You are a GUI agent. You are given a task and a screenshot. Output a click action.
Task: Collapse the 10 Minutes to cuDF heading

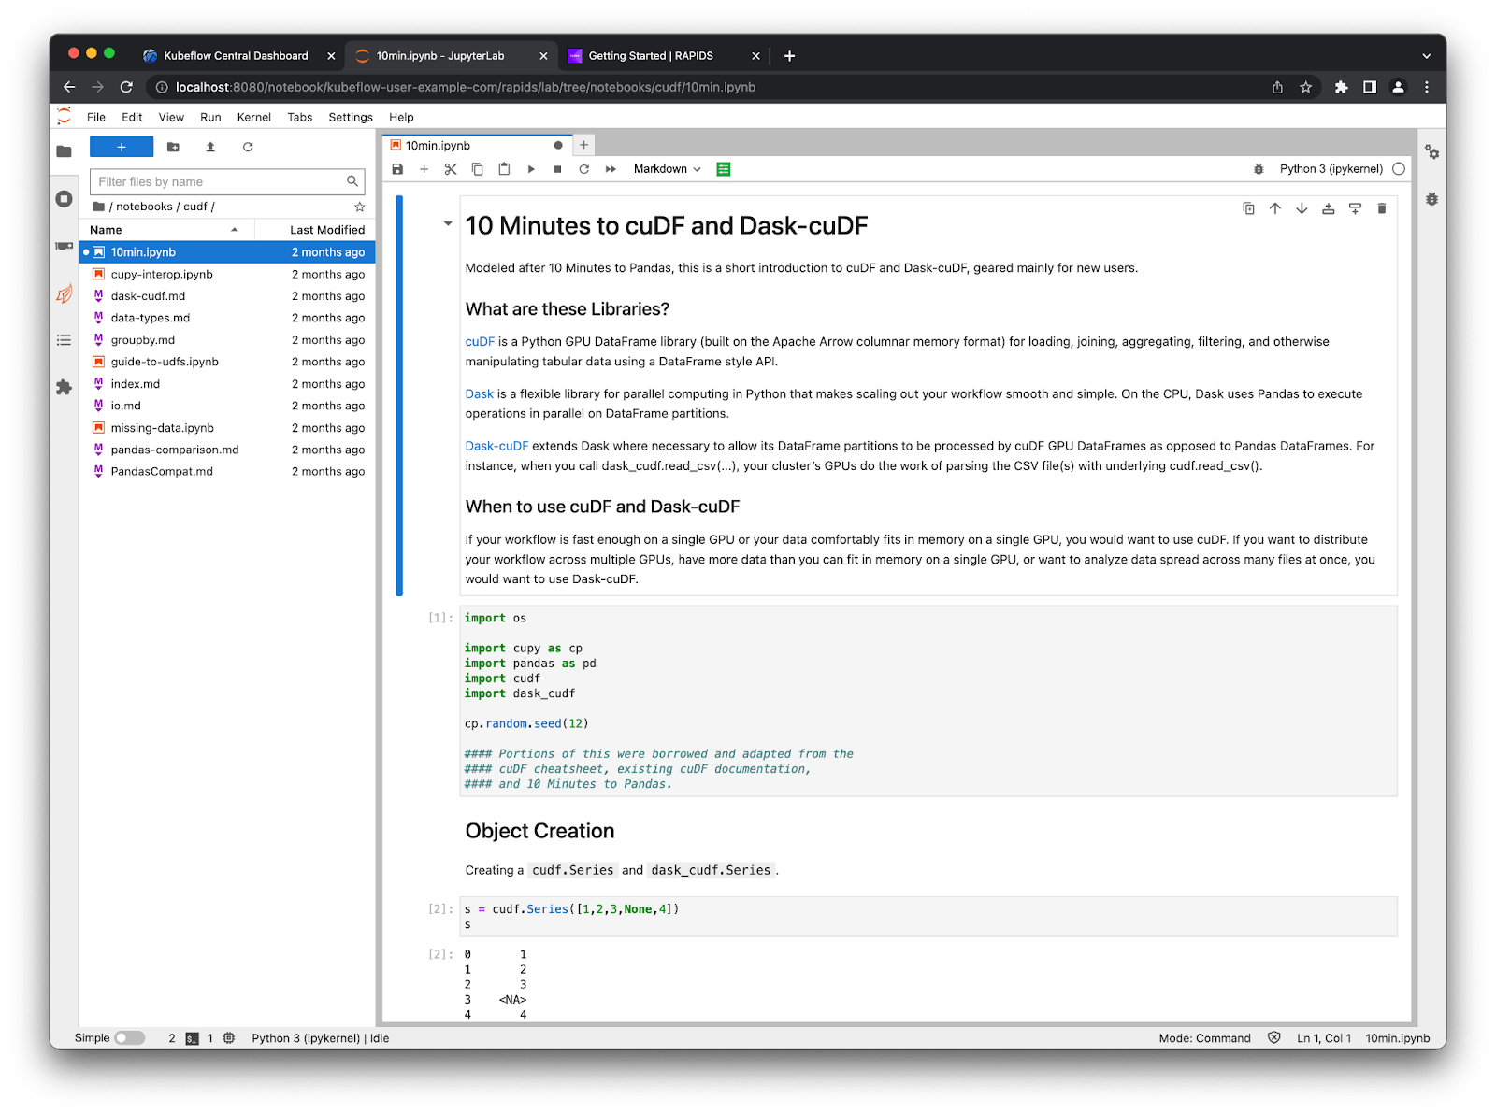tap(448, 224)
